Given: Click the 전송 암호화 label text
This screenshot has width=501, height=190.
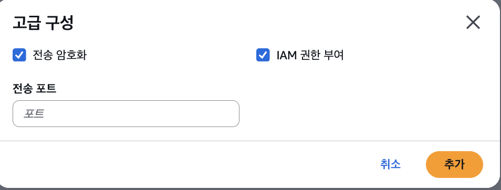Looking at the screenshot, I should 59,55.
